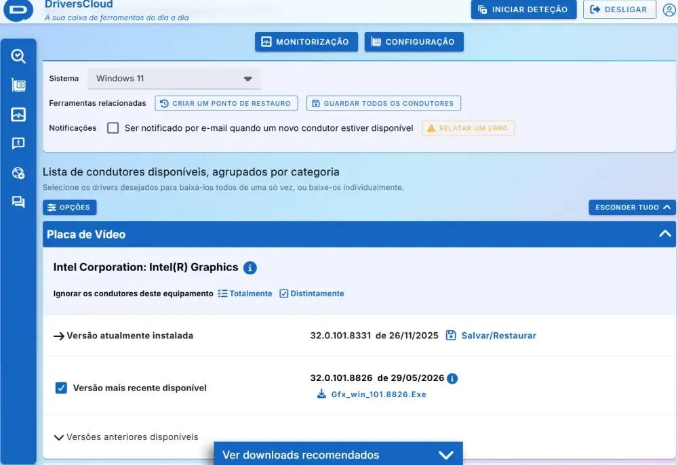Viewport: 678px width, 465px height.
Task: Click info icon next to version 32.0.101.8826
Action: [452, 378]
